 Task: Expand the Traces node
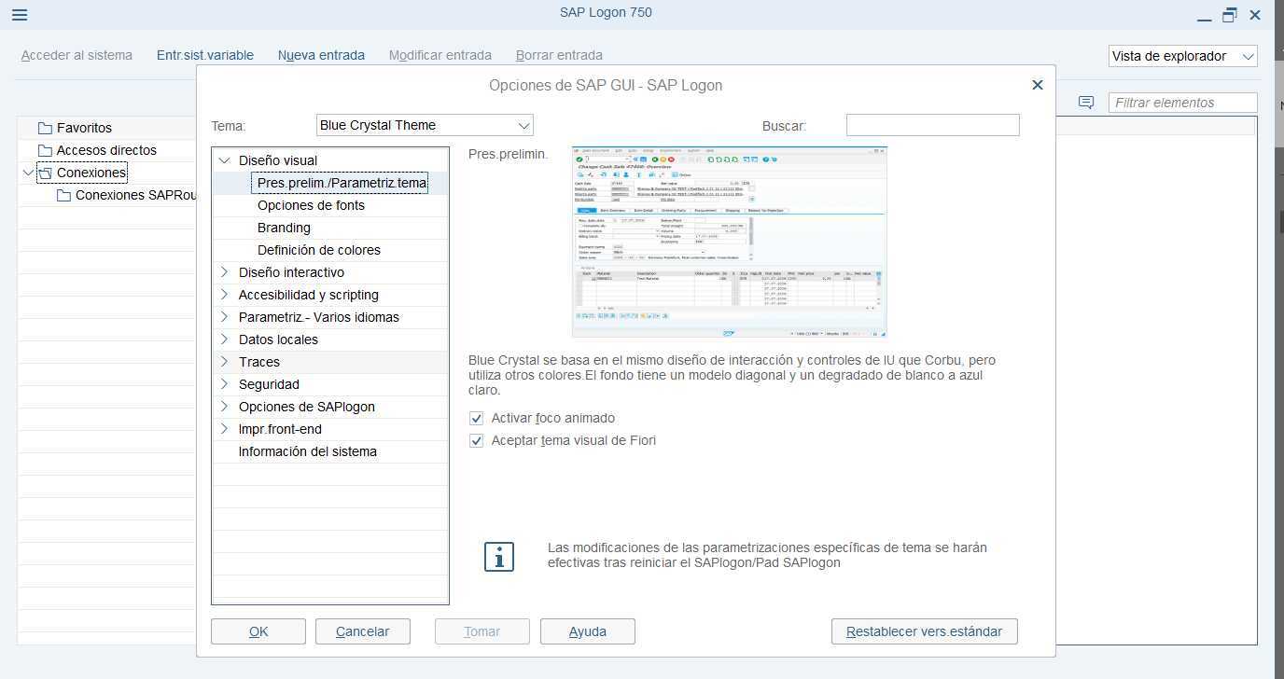224,362
